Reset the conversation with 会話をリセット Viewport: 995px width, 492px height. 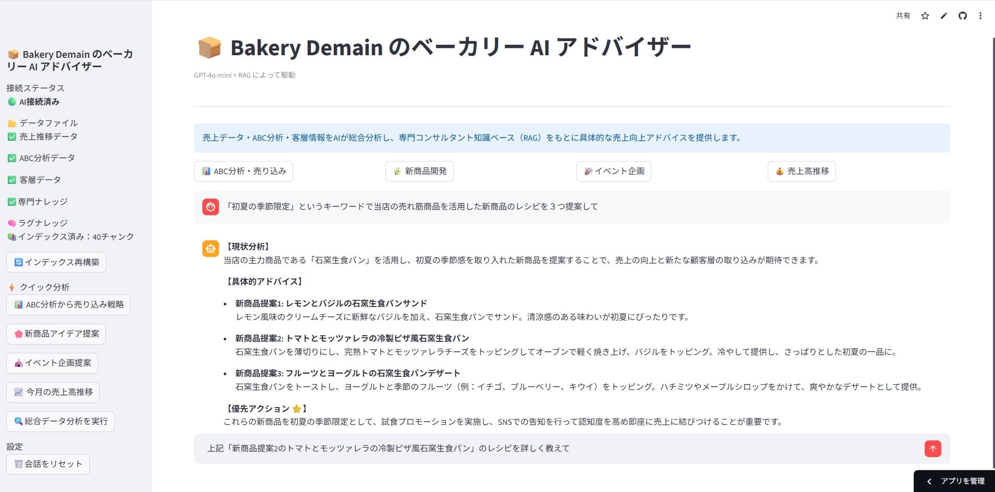[x=48, y=464]
